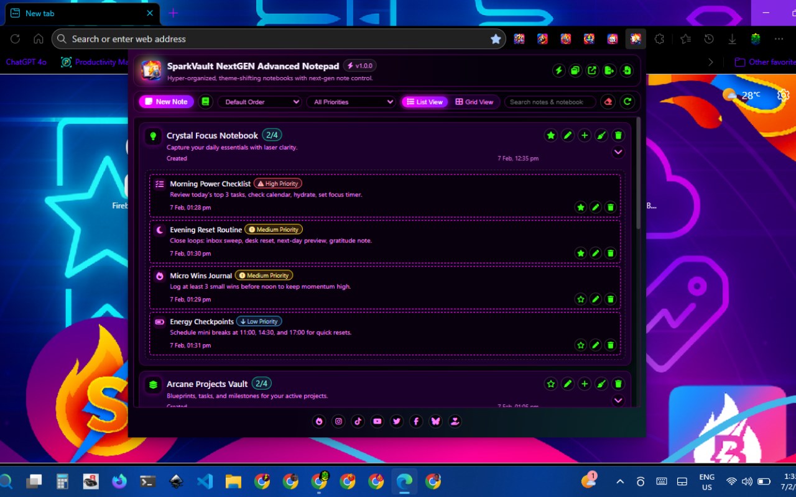Viewport: 796px width, 497px height.
Task: Add a note to Arcane Projects Vault
Action: tap(584, 384)
